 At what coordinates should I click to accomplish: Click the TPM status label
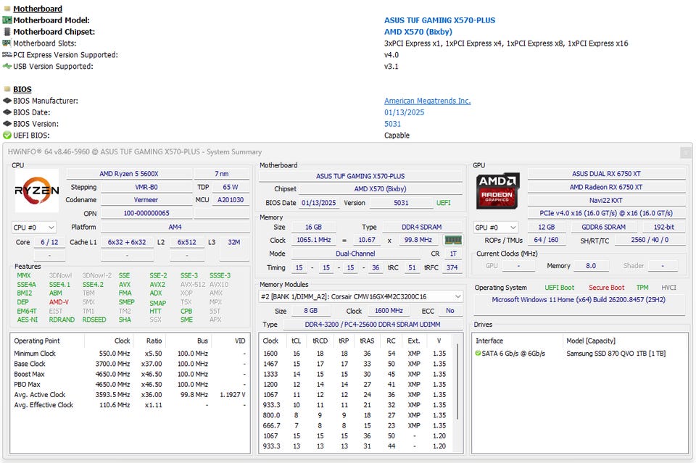point(642,288)
